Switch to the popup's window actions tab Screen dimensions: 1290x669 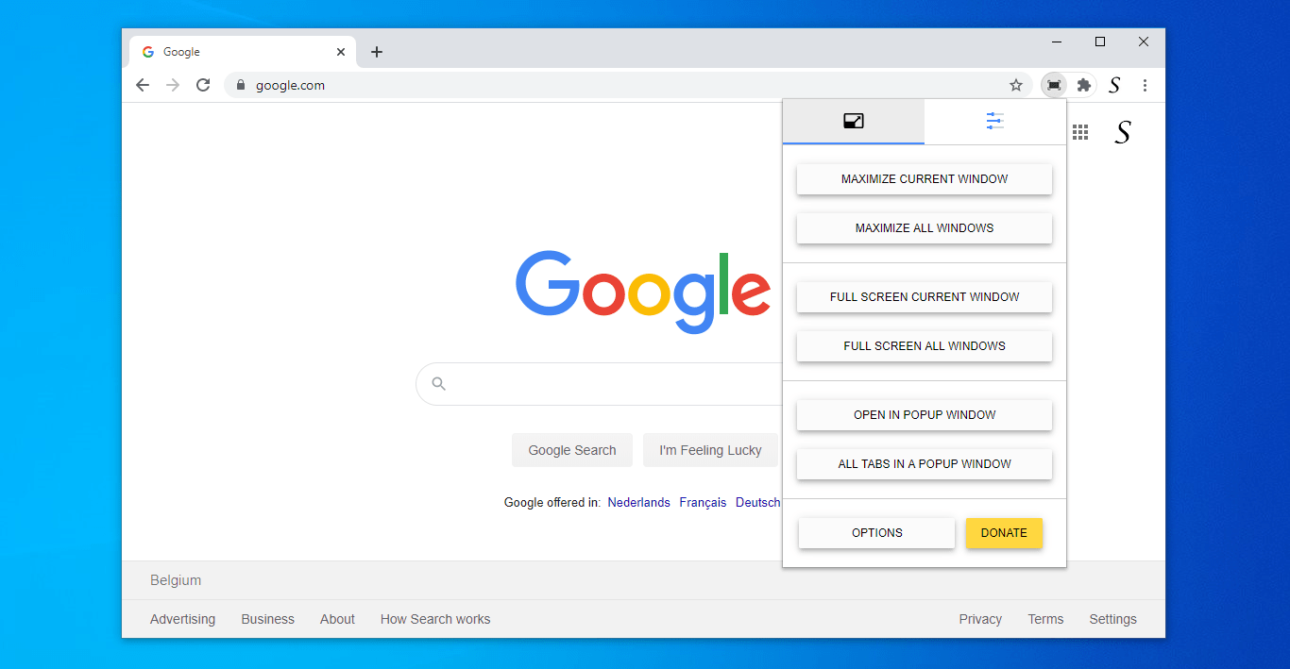[x=854, y=121]
